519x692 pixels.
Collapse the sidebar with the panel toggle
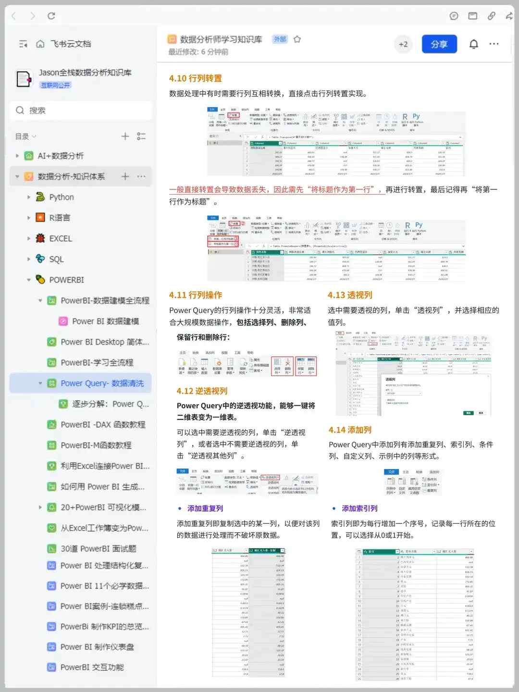[23, 44]
